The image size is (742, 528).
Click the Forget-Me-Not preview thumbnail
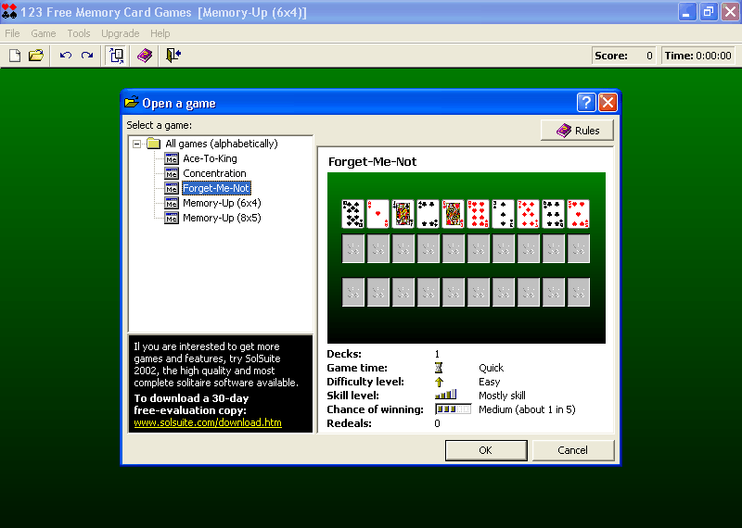pos(467,258)
